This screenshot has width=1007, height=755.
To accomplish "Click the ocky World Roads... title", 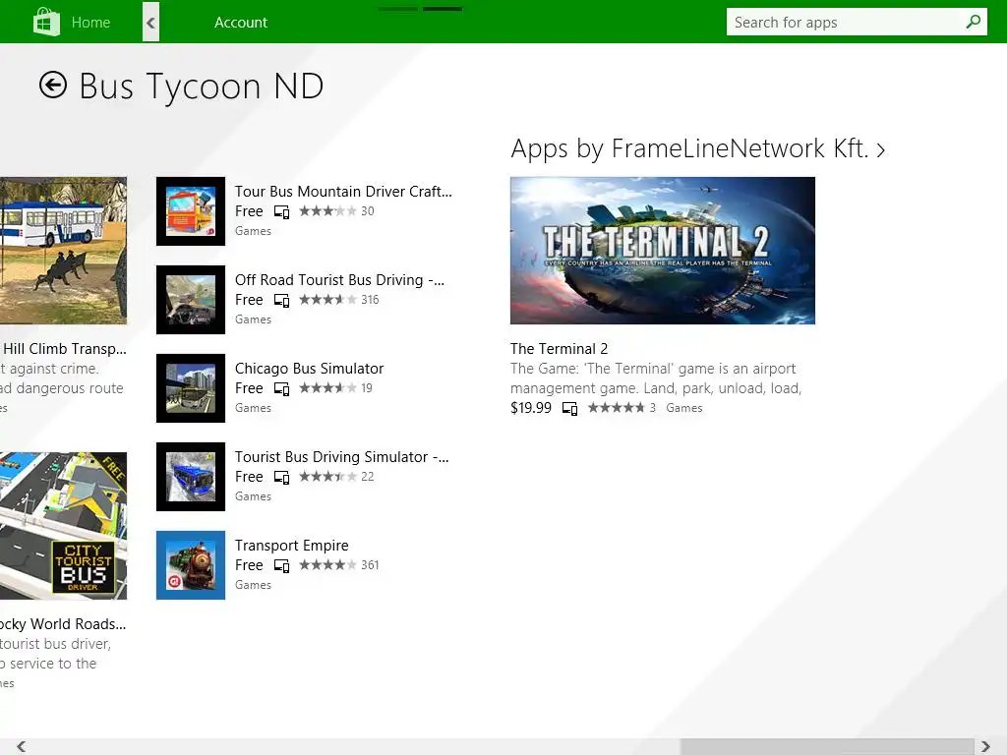I will pyautogui.click(x=63, y=624).
